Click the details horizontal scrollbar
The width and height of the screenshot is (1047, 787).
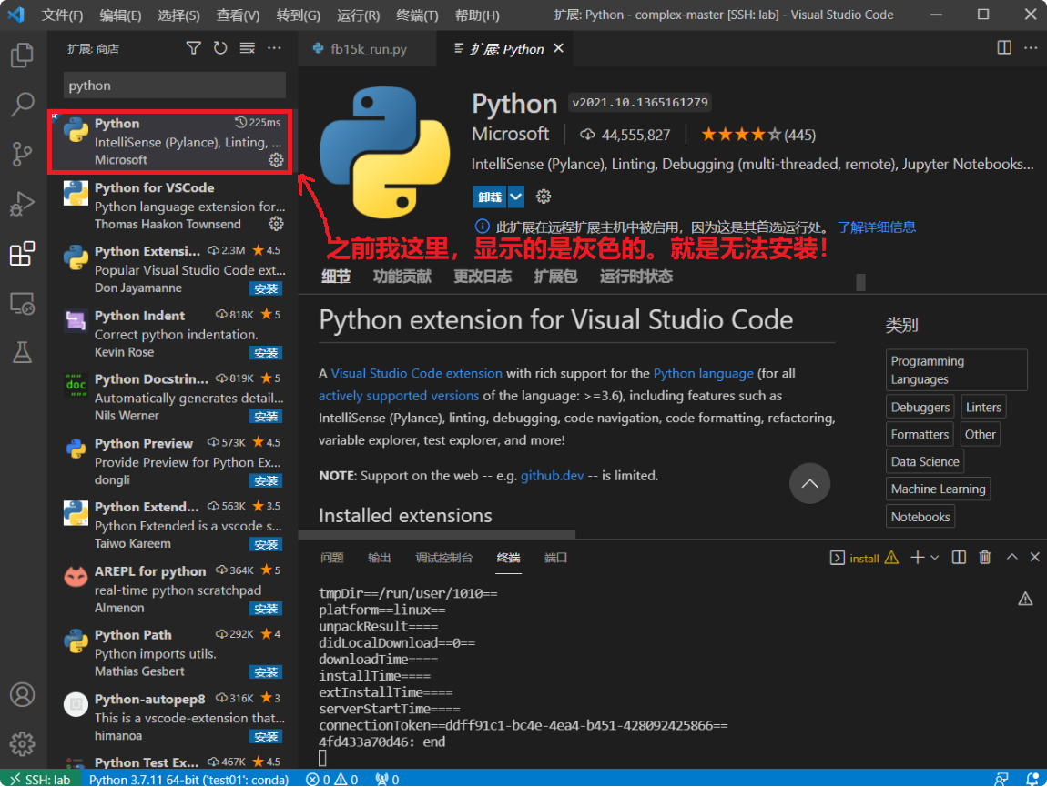(x=437, y=534)
